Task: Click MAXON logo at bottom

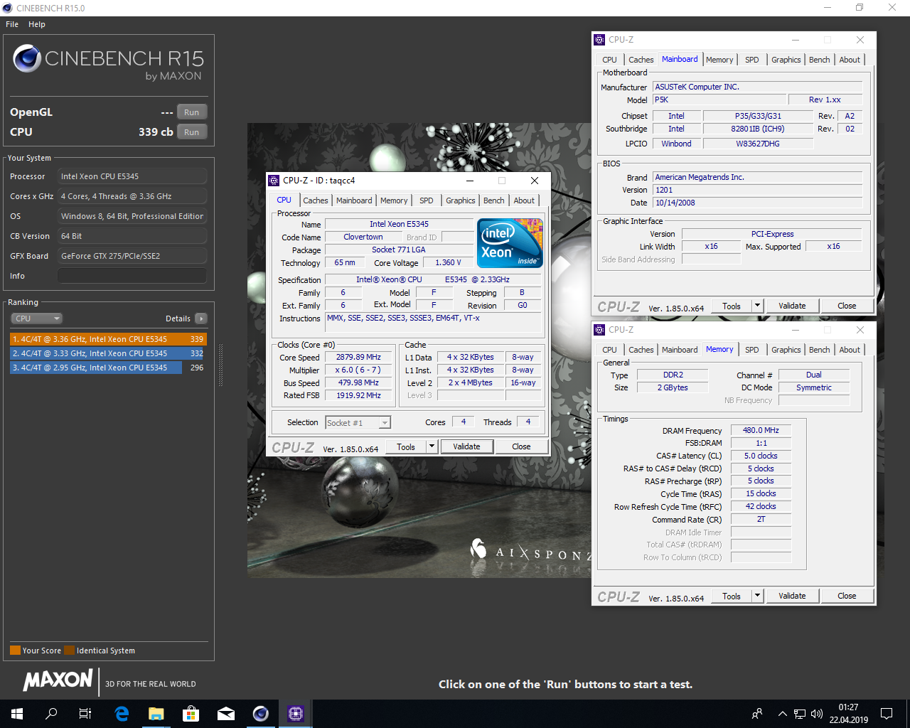Action: (58, 680)
